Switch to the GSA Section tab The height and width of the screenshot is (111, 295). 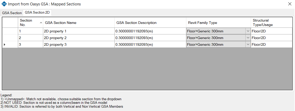[12, 13]
